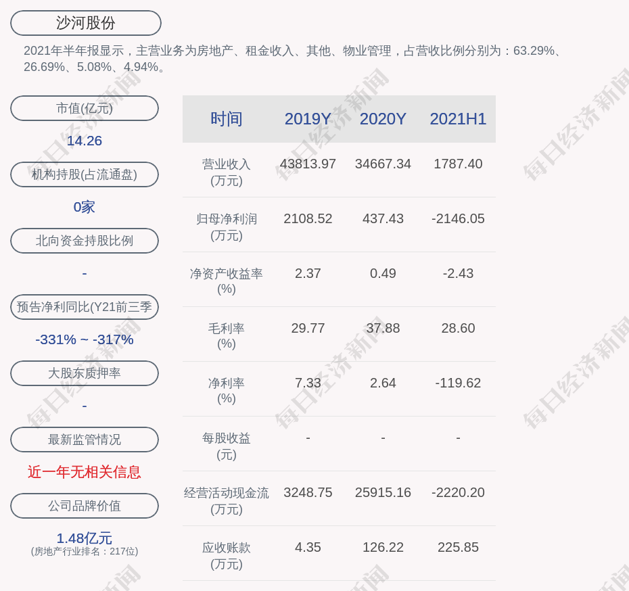Select the 营业收入(万元) row label

[227, 172]
